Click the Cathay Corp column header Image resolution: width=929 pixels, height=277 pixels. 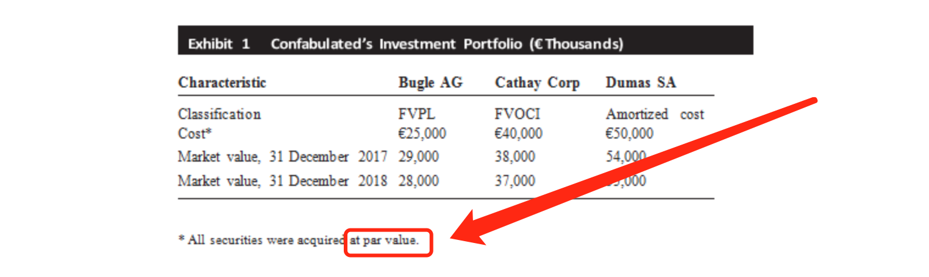click(537, 83)
